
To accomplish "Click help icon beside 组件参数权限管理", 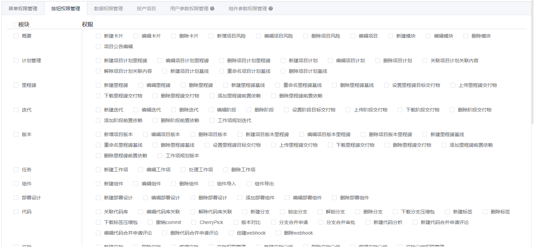I will coord(271,9).
